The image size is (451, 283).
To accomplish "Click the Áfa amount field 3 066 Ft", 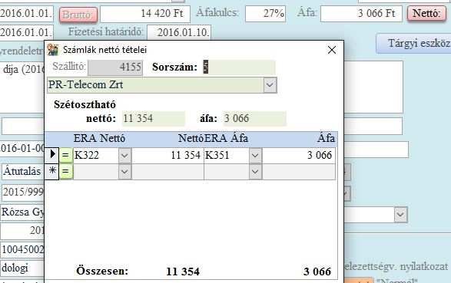I will [x=361, y=14].
